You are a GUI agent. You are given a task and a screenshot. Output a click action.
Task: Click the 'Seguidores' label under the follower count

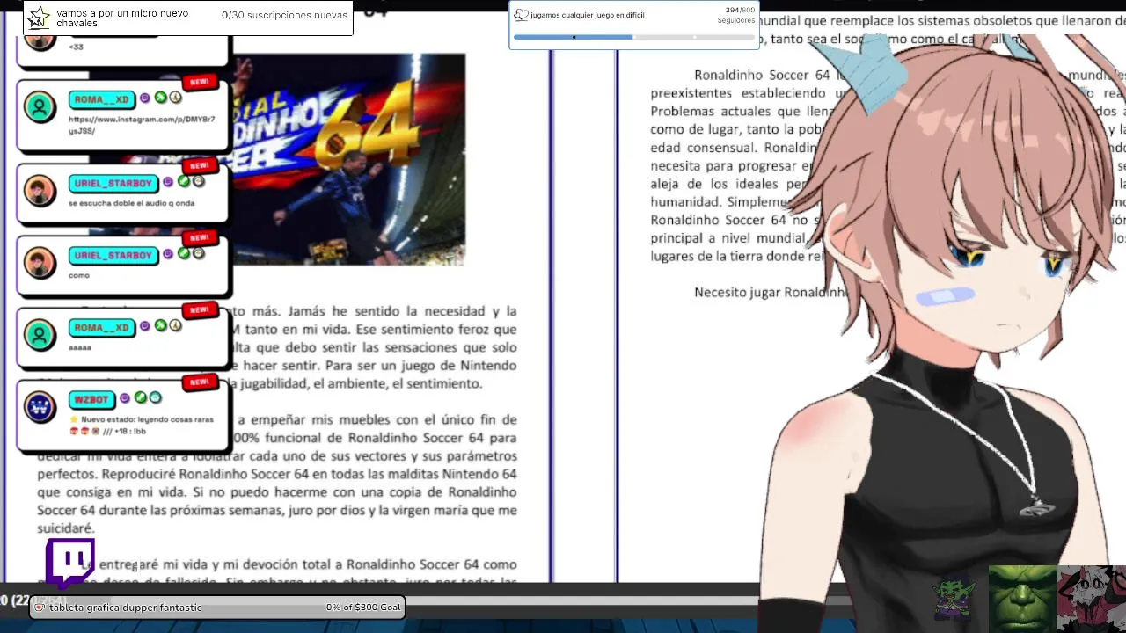(736, 20)
